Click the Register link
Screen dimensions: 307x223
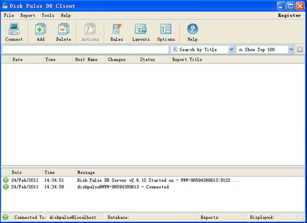click(289, 15)
